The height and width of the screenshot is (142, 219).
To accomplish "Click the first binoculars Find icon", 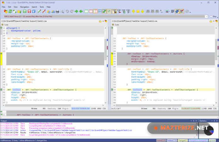I will [x=148, y=11].
